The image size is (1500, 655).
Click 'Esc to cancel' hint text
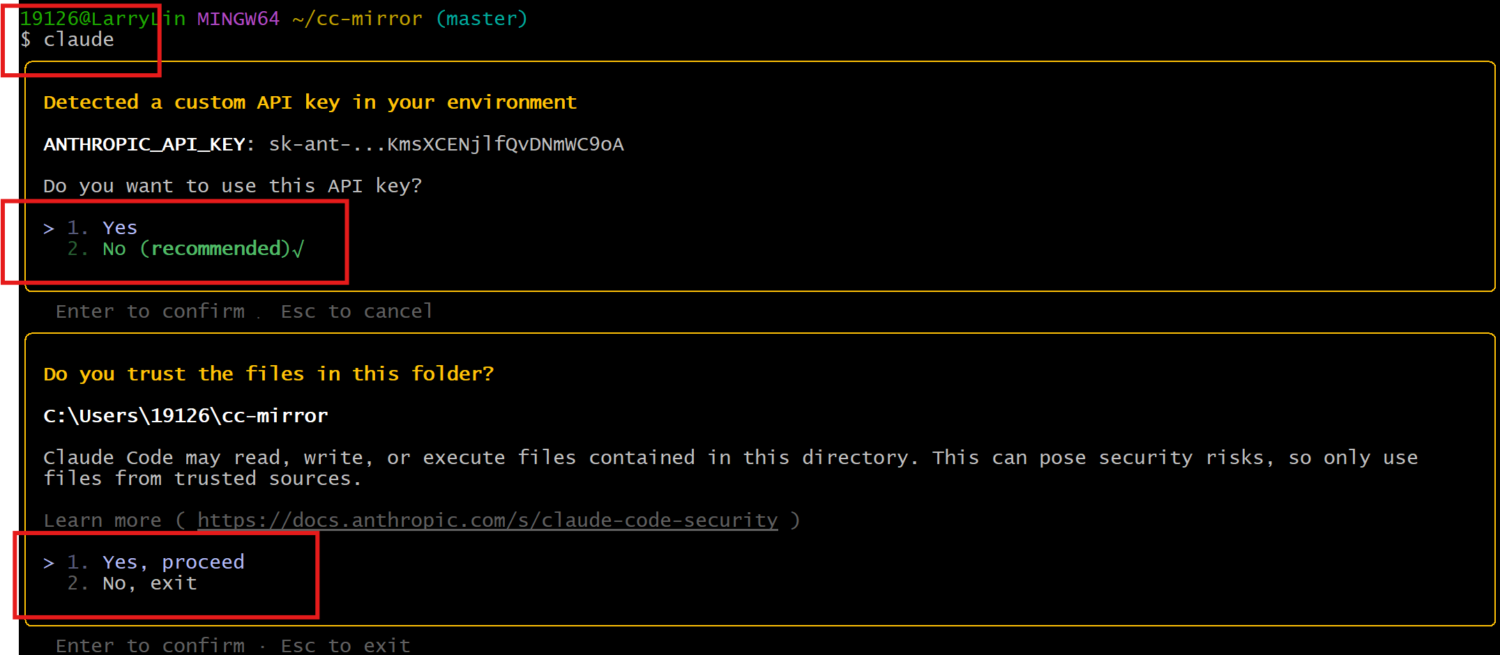357,311
